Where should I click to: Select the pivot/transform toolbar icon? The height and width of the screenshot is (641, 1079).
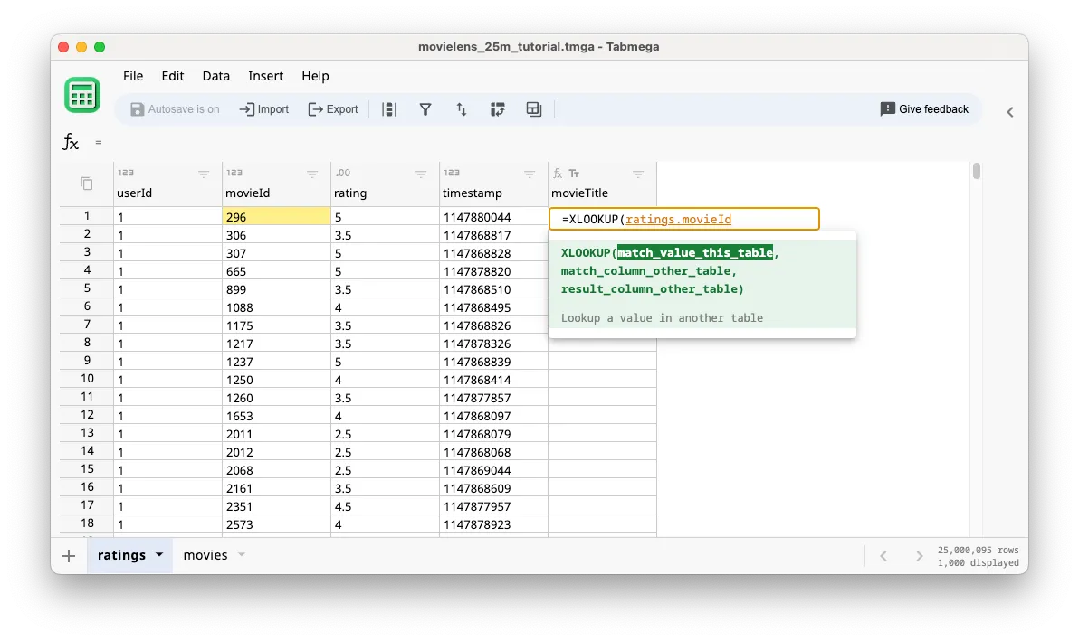(497, 108)
